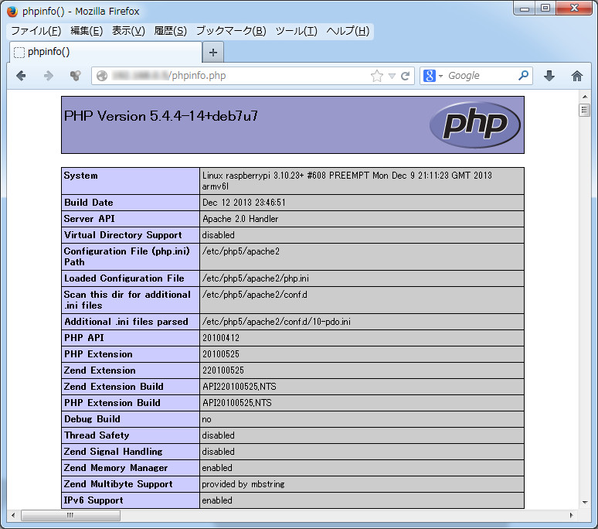
Task: Click vertical scrollbar down arrow
Action: tap(585, 502)
